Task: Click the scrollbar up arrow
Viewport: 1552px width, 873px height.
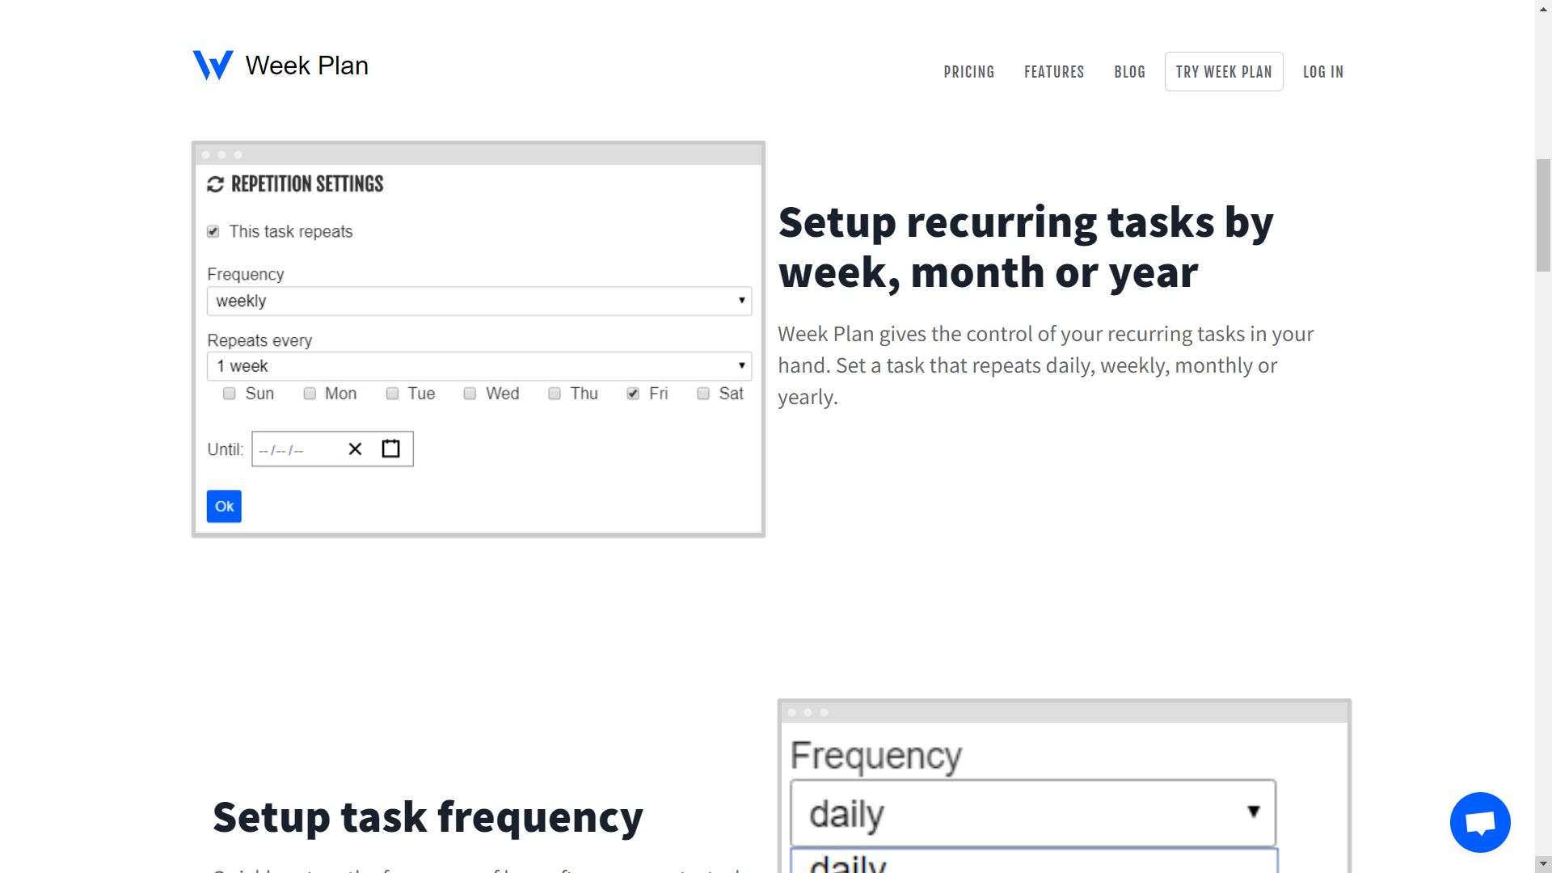Action: coord(1543,7)
